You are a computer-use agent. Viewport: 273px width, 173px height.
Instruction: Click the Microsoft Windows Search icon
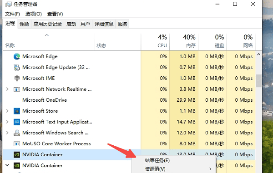17,133
